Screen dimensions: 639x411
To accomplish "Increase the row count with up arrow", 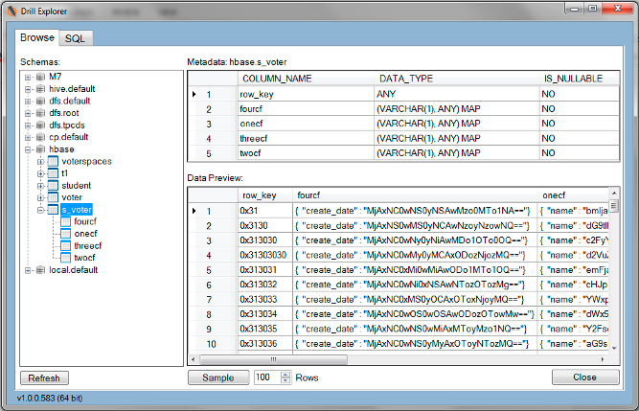I will pos(285,374).
